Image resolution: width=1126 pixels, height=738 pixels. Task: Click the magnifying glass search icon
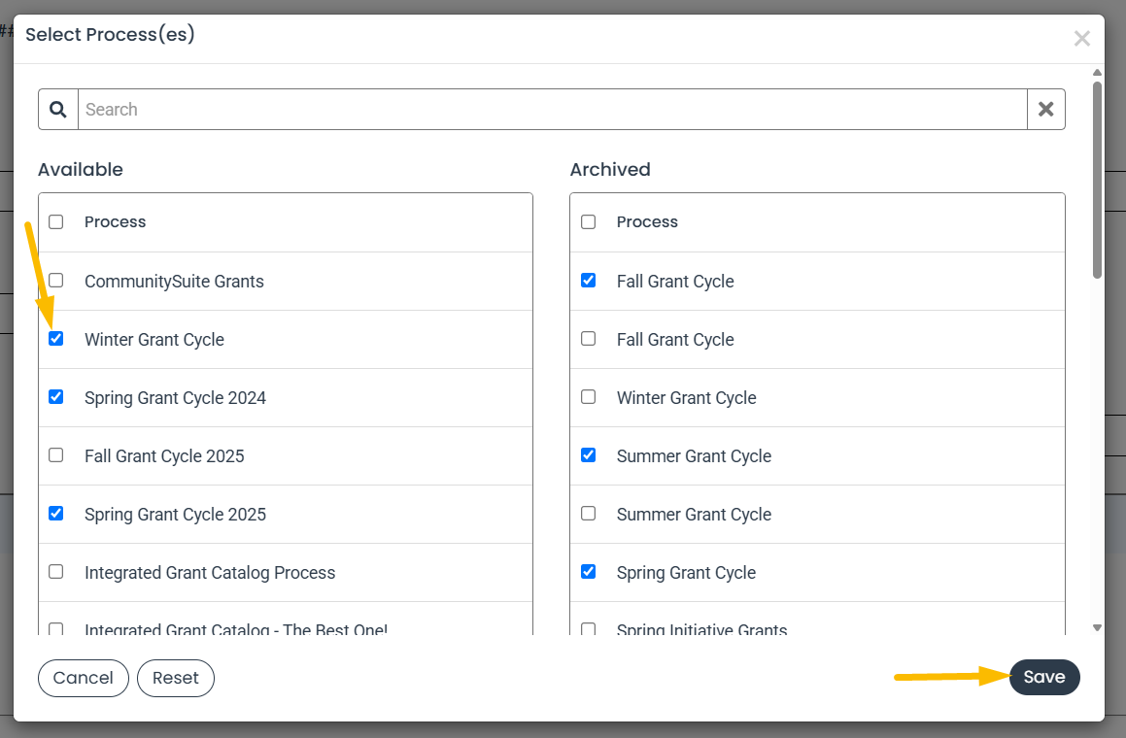[x=58, y=109]
